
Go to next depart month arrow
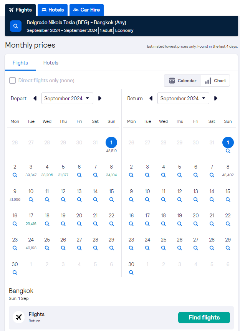pyautogui.click(x=100, y=98)
